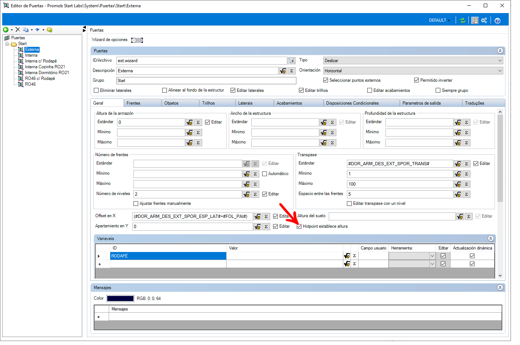The width and height of the screenshot is (520, 345).
Task: Switch to the Frentes tab
Action: click(x=143, y=103)
